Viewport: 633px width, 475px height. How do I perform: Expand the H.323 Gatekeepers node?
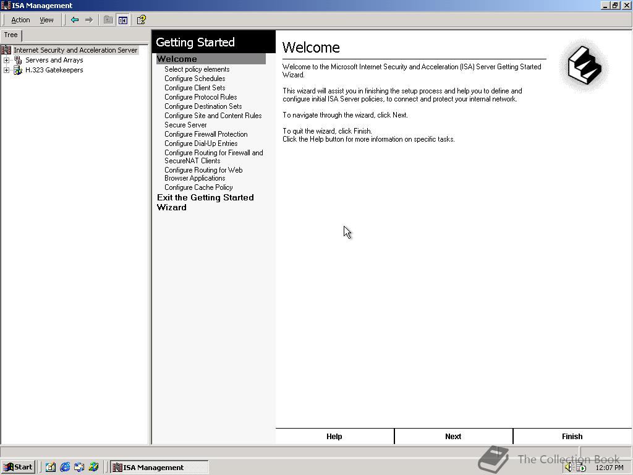point(6,70)
